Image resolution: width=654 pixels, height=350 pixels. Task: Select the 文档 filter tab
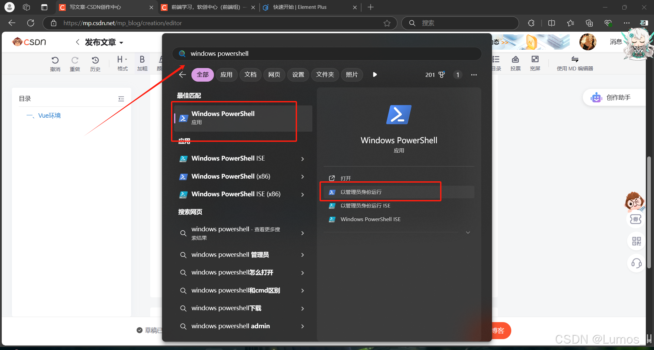tap(250, 74)
